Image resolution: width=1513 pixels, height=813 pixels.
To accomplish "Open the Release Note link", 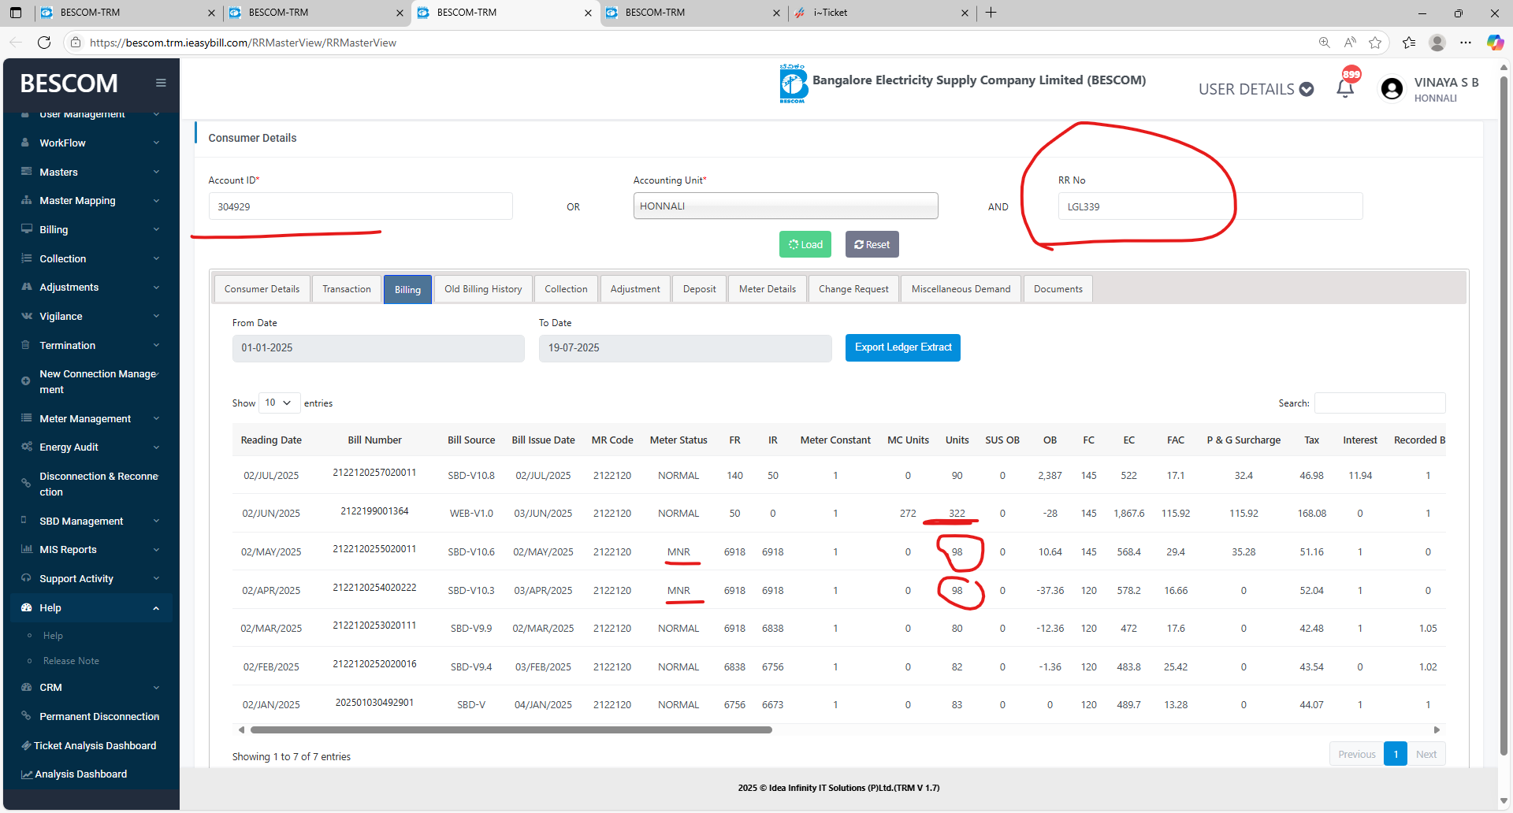I will point(71,661).
